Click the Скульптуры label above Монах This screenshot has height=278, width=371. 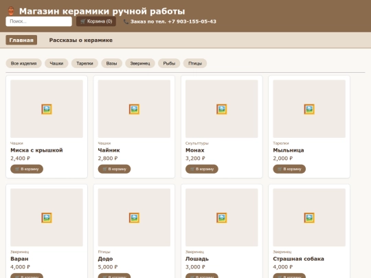[x=197, y=143]
